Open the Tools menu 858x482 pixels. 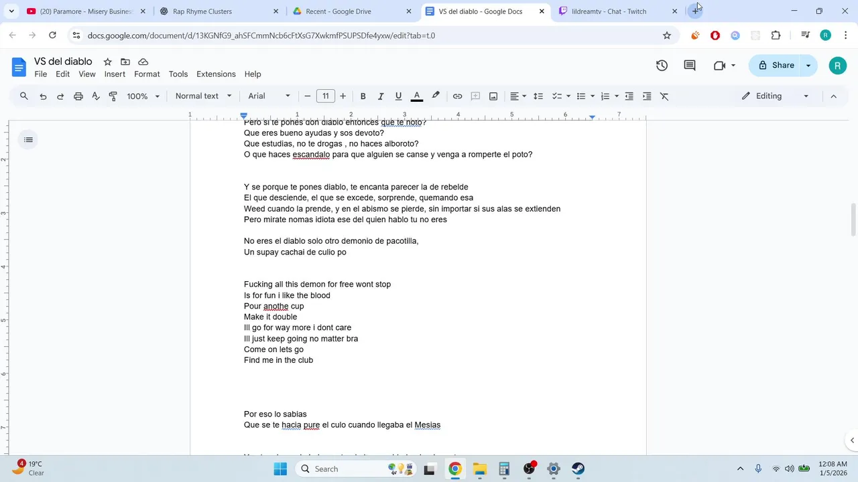pyautogui.click(x=178, y=74)
